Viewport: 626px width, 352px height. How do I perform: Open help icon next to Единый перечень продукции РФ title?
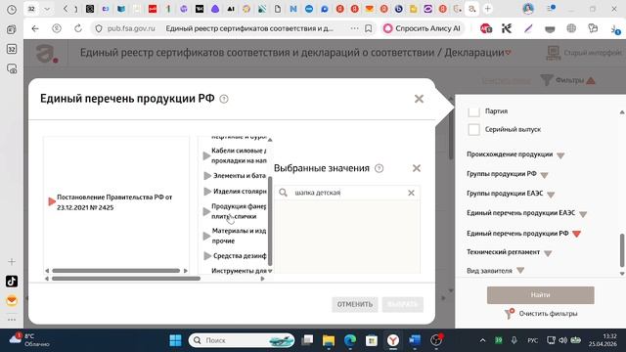click(x=224, y=99)
